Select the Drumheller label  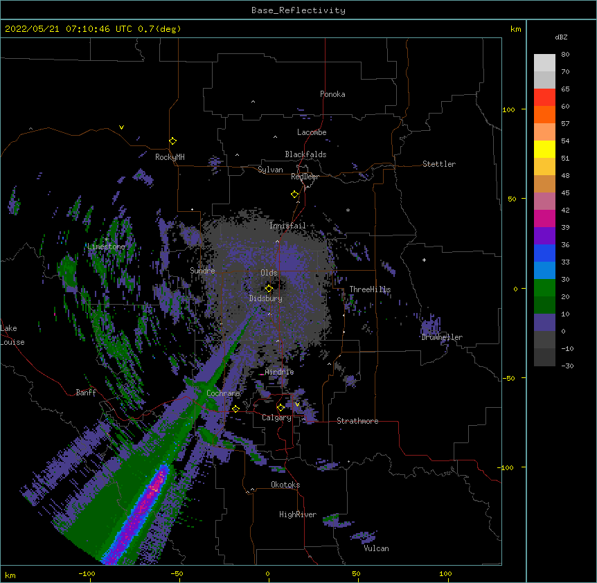pyautogui.click(x=442, y=337)
